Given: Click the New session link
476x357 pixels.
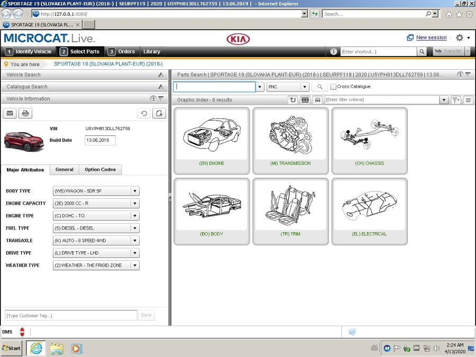Looking at the screenshot, I should pyautogui.click(x=432, y=38).
